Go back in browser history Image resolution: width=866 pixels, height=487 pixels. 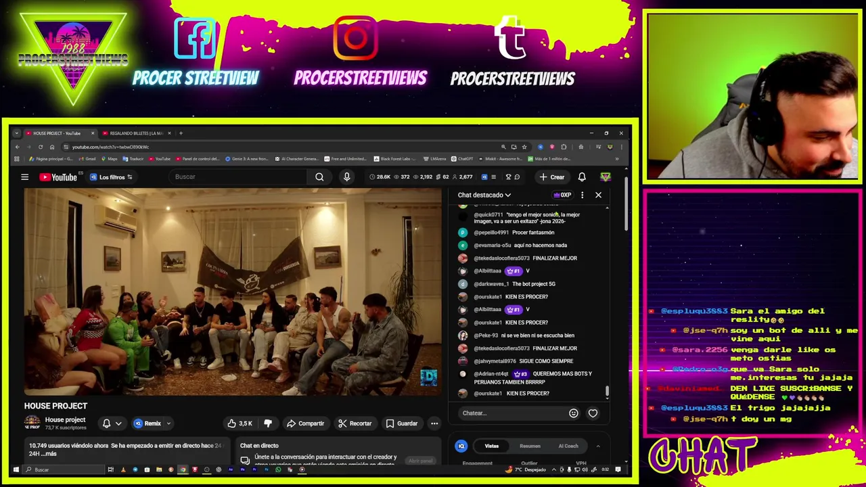(x=18, y=147)
